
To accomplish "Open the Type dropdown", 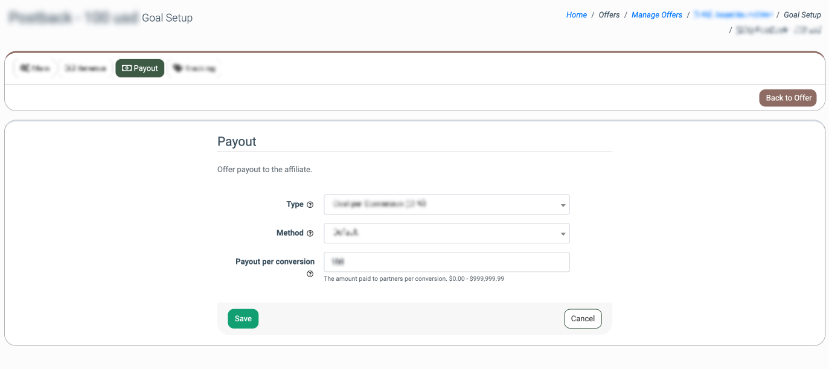I will (x=446, y=205).
